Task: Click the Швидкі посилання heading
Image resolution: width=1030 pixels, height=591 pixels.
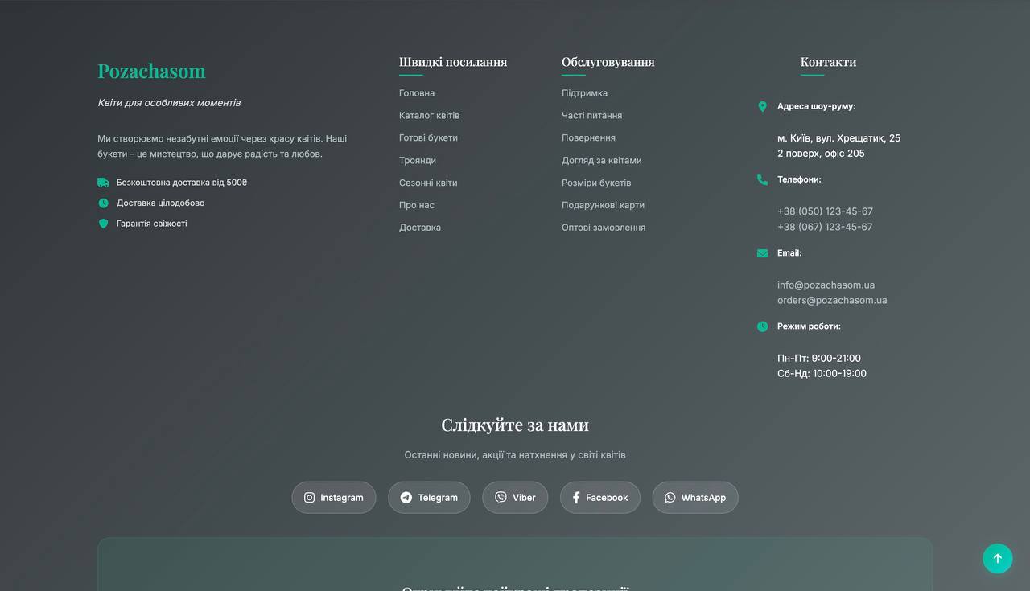Action: 453,62
